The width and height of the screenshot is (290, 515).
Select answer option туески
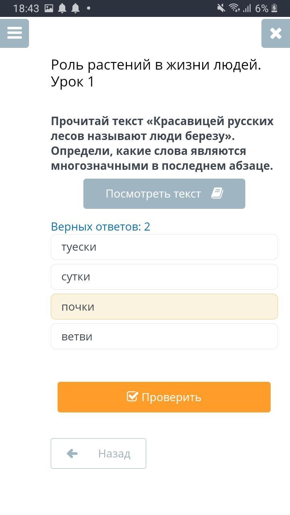pyautogui.click(x=164, y=247)
